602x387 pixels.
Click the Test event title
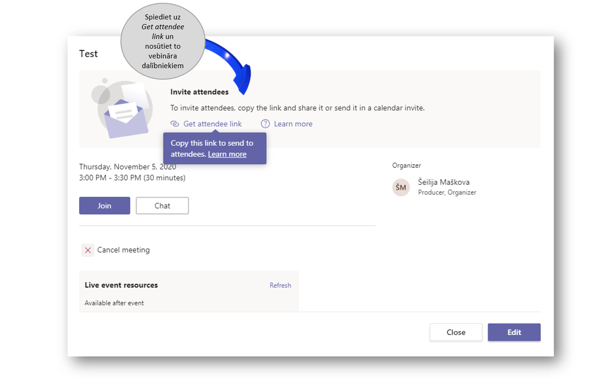88,54
